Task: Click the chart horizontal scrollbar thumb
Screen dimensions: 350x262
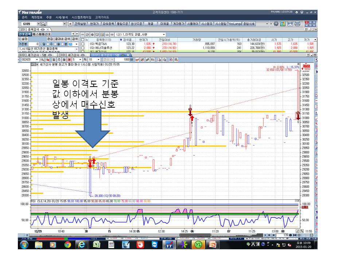Action: pos(195,235)
